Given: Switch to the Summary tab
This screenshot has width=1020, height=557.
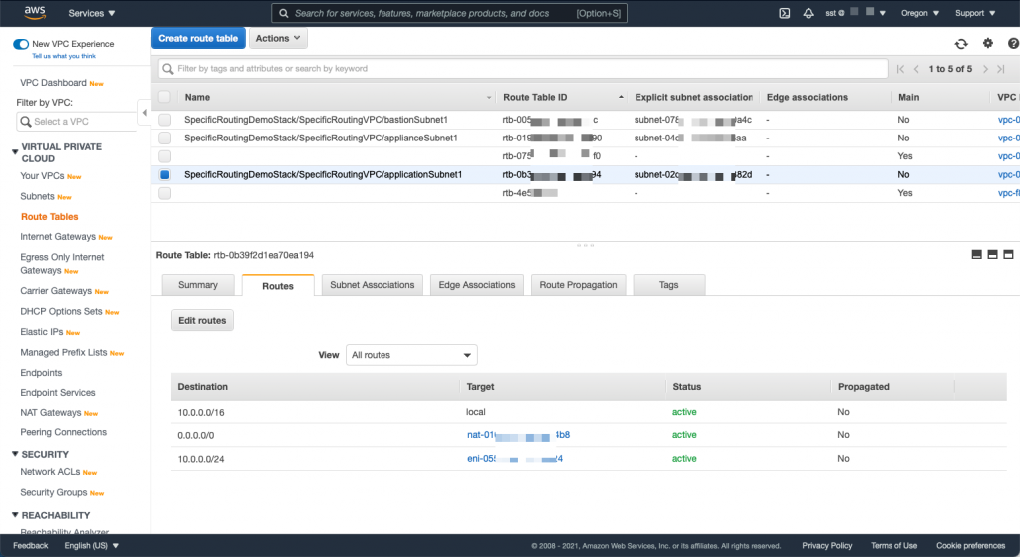Looking at the screenshot, I should (x=198, y=285).
